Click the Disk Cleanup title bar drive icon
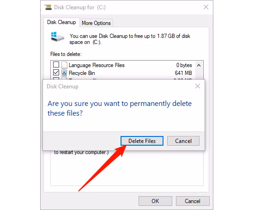This screenshot has width=254, height=210. click(48, 7)
